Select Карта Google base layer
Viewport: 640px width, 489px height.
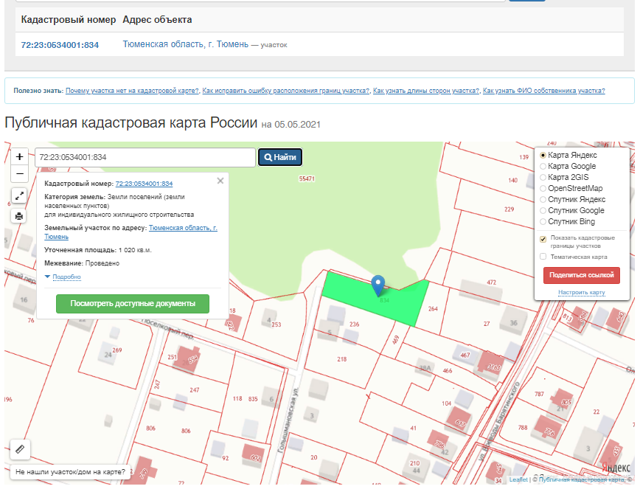(543, 166)
